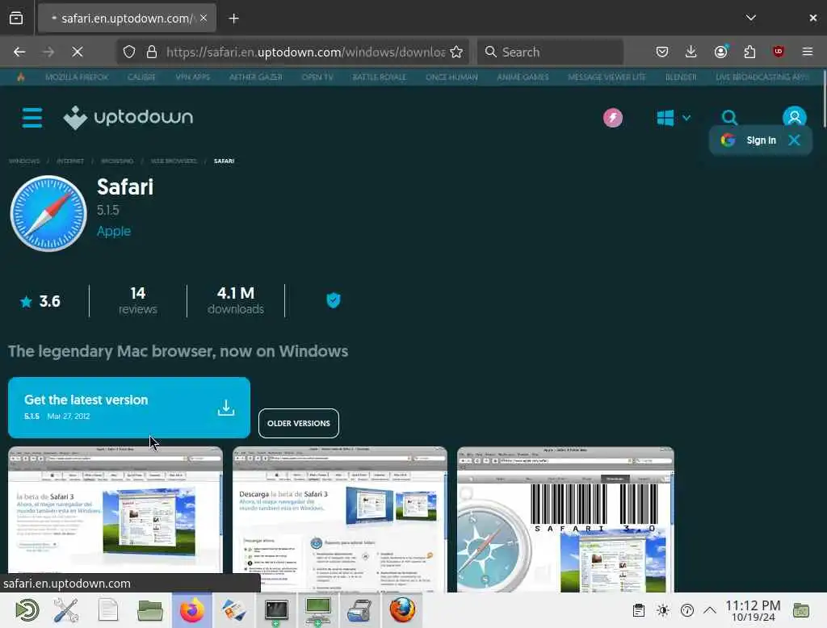Screen dimensions: 827x628
Task: Bookmark this page with star icon
Action: pyautogui.click(x=456, y=52)
